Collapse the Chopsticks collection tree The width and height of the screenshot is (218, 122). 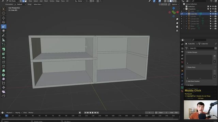184,9
